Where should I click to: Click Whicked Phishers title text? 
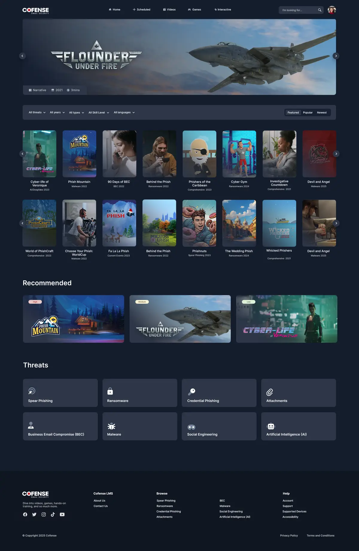coord(279,250)
